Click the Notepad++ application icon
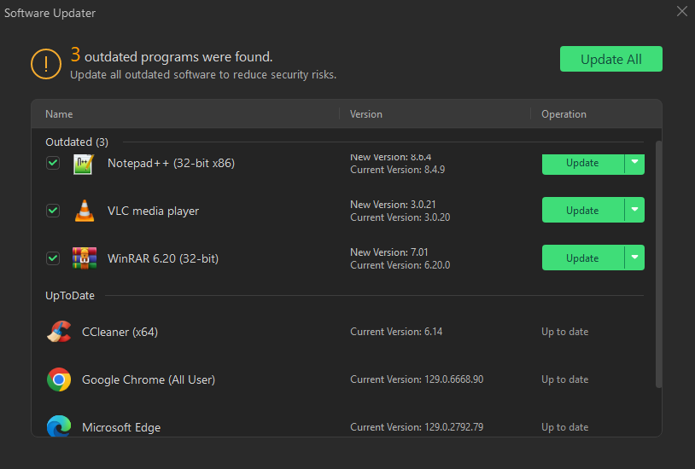 click(84, 165)
